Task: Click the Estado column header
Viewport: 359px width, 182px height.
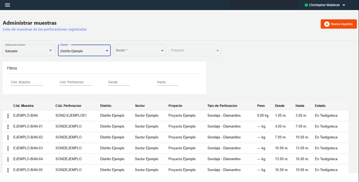Action: click(x=320, y=106)
